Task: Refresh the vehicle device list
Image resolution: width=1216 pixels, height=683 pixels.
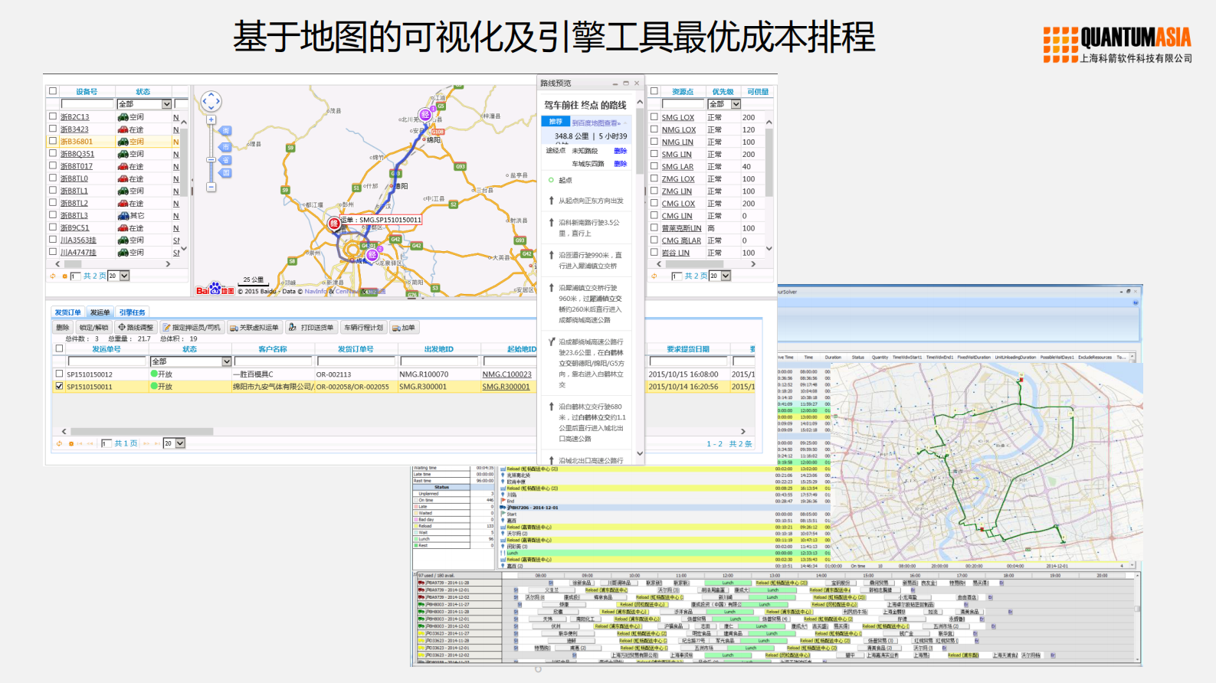Action: (53, 276)
